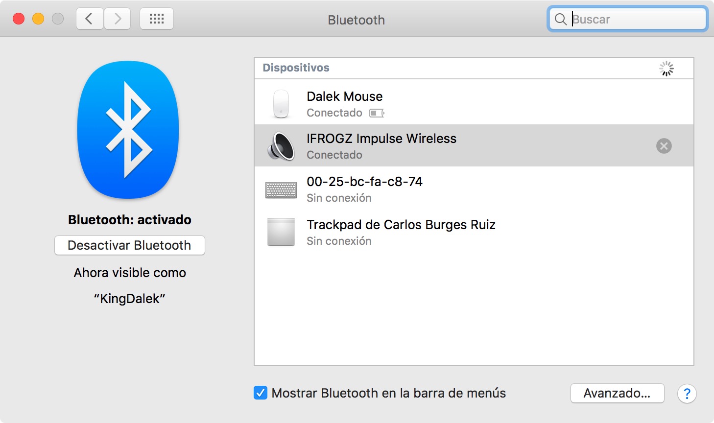Click Conectado status under Dalek Mouse
Image resolution: width=714 pixels, height=423 pixels.
[x=334, y=113]
